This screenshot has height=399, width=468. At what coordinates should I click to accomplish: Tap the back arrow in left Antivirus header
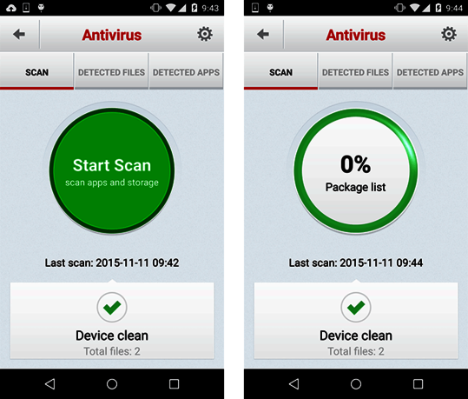(x=19, y=35)
